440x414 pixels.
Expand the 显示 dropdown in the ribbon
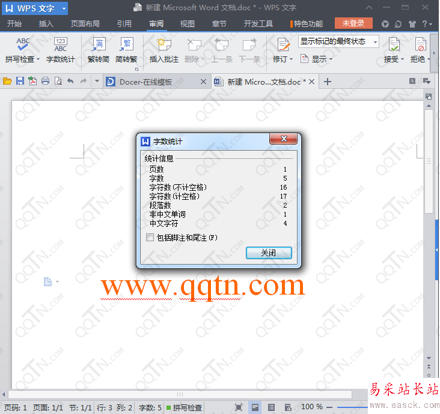(331, 59)
